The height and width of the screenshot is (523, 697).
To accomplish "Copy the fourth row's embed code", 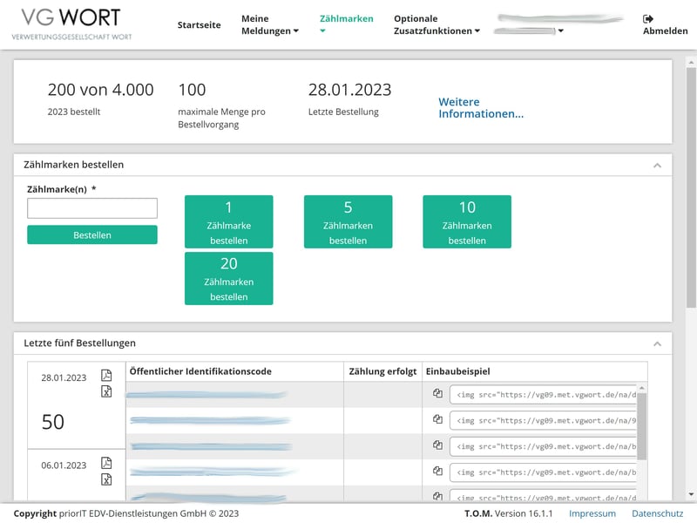I will tap(437, 472).
